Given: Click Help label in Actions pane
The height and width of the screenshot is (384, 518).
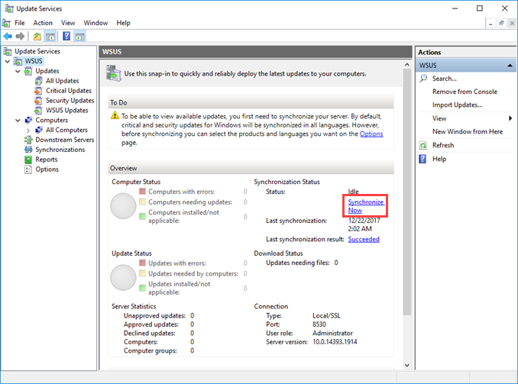Looking at the screenshot, I should coord(439,159).
